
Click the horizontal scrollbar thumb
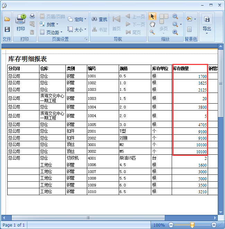pyautogui.click(x=88, y=218)
